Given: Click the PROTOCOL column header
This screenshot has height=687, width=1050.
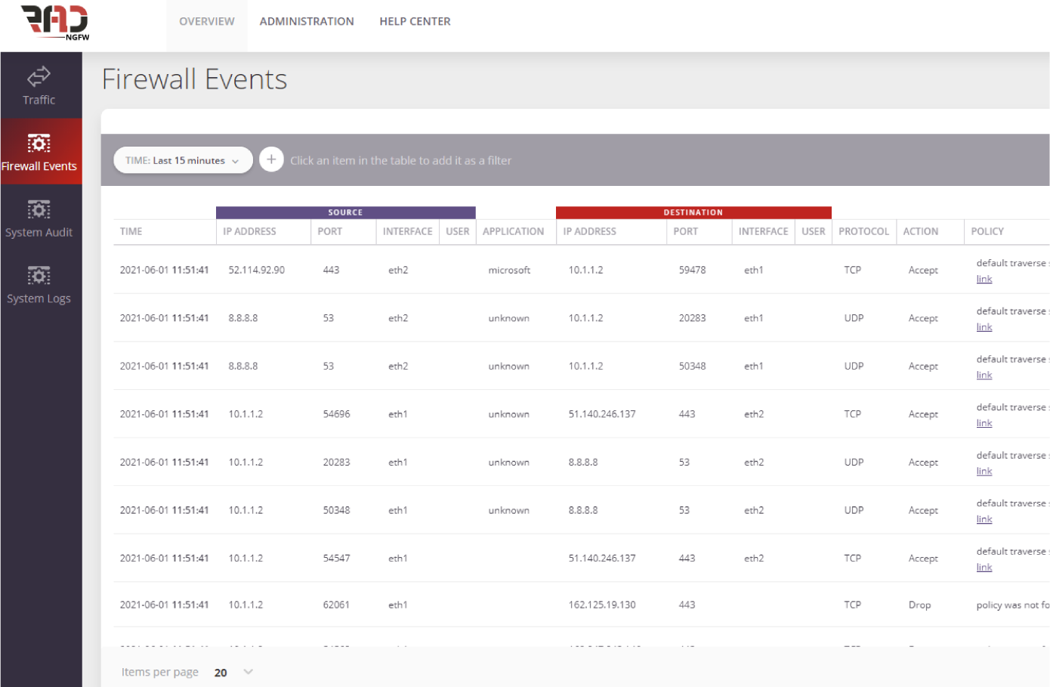Looking at the screenshot, I should click(x=863, y=231).
